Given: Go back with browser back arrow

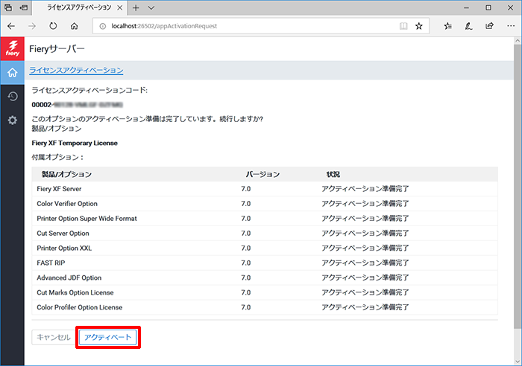Looking at the screenshot, I should point(11,26).
